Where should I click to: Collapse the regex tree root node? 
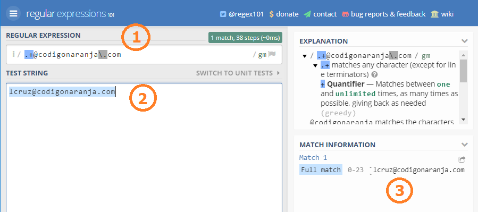pyautogui.click(x=304, y=56)
